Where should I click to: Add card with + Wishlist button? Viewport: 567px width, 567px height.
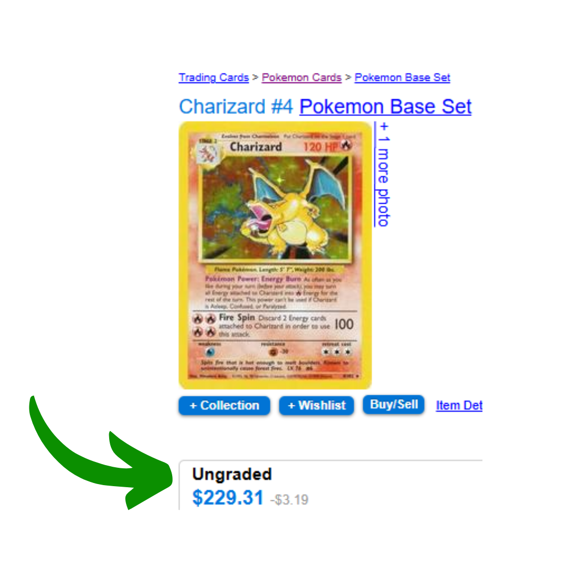[x=317, y=405]
